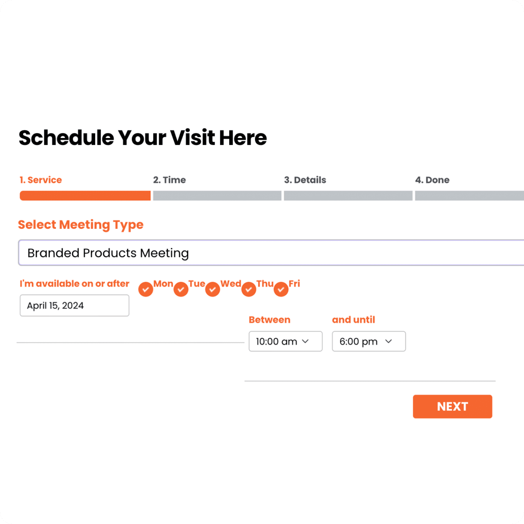Expand the Branded Products Meeting selector
Viewport: 524px width, 524px height.
click(x=270, y=253)
